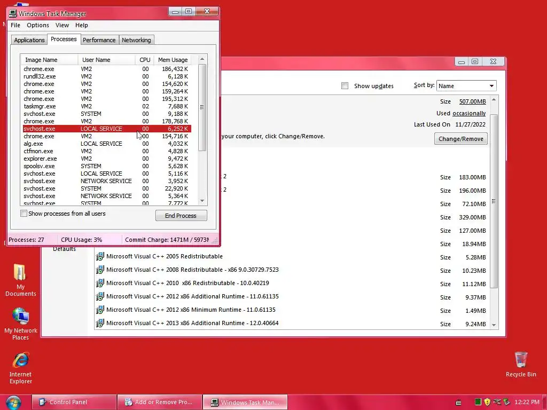547x410 pixels.
Task: Select the Processes tab
Action: 64,39
